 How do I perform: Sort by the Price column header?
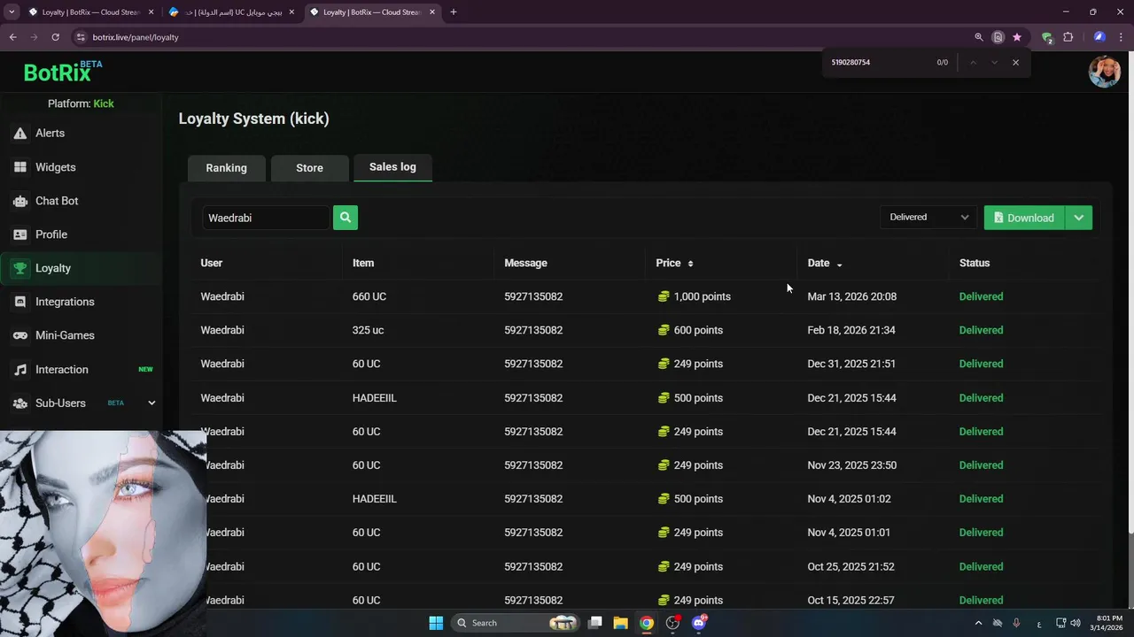point(674,263)
